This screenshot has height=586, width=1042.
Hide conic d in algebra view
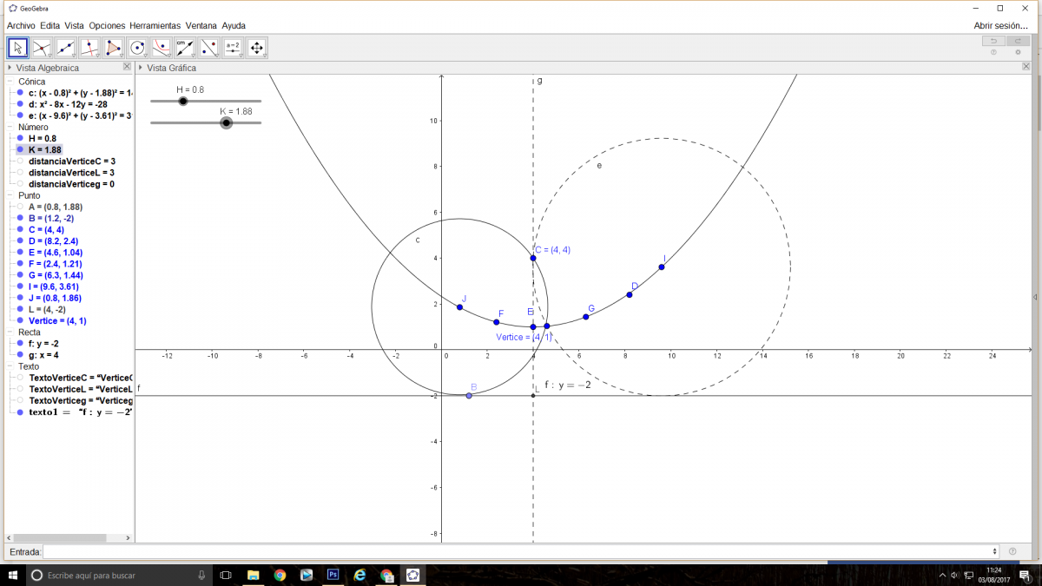pos(20,104)
